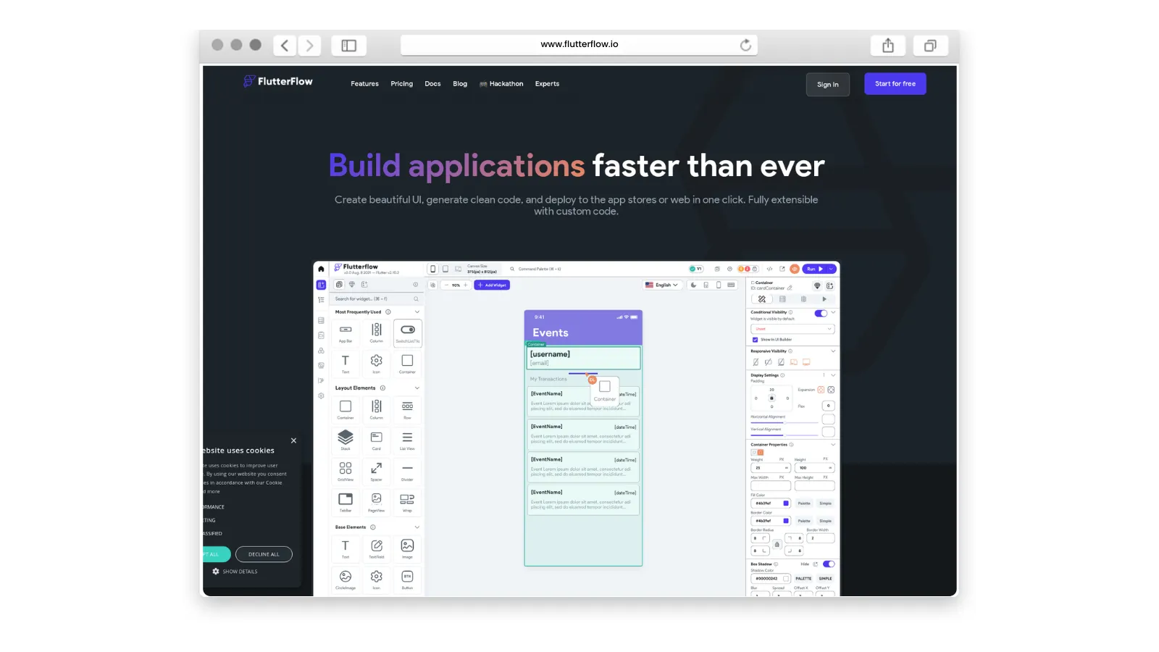Screen dimensions: 1159x652
Task: Open the phone canvas preview icon
Action: tap(718, 285)
